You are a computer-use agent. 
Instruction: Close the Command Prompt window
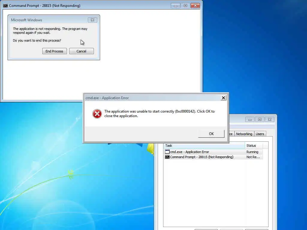tap(195, 6)
